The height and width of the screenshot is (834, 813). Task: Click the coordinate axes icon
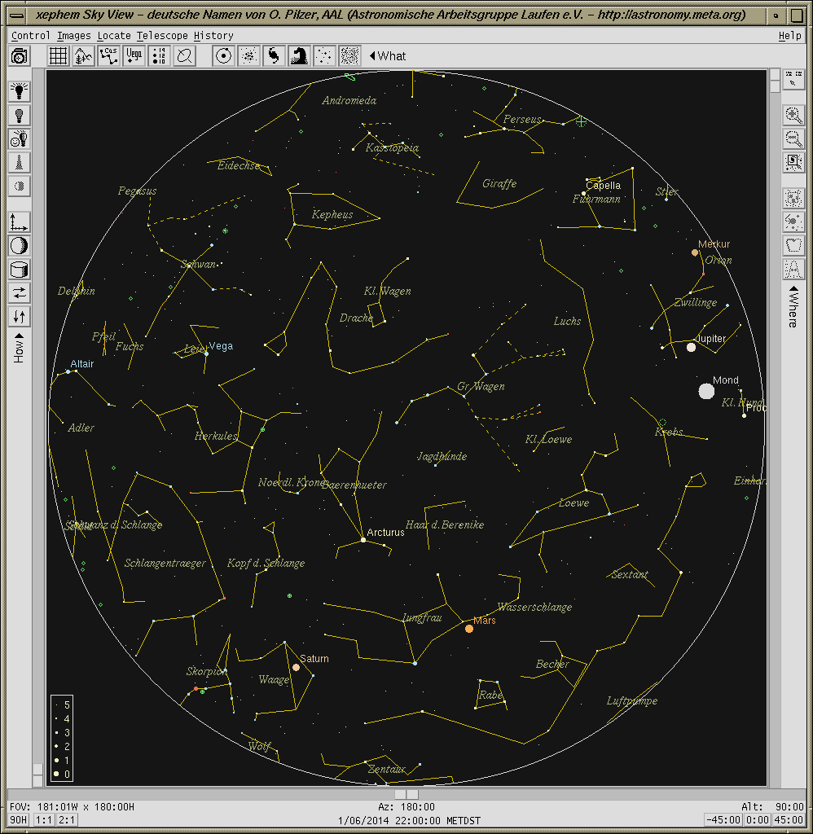point(20,222)
